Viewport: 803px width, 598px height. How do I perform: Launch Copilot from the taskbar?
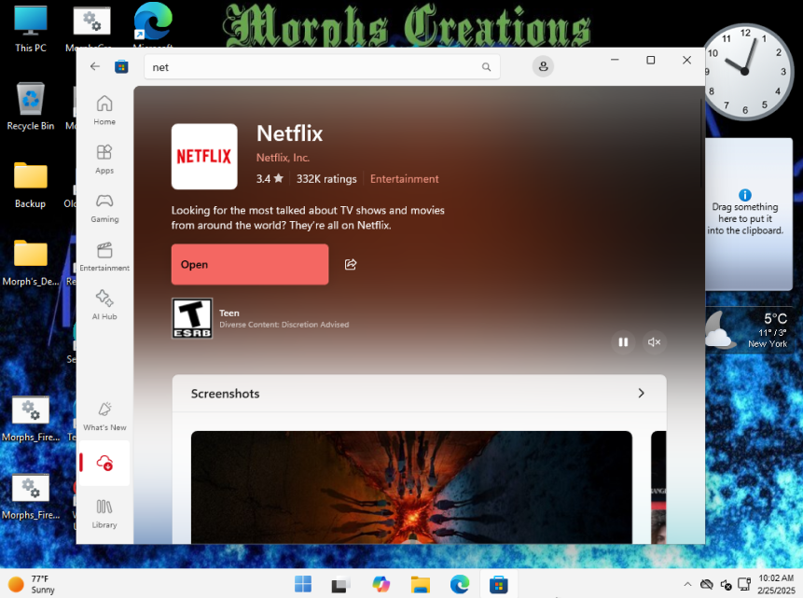381,584
